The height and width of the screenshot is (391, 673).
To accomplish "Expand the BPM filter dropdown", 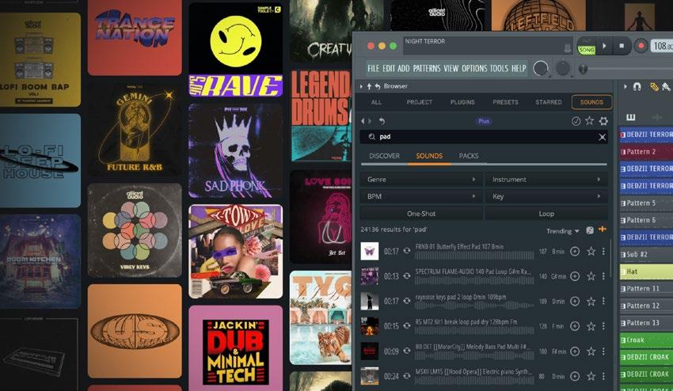I will (x=420, y=196).
